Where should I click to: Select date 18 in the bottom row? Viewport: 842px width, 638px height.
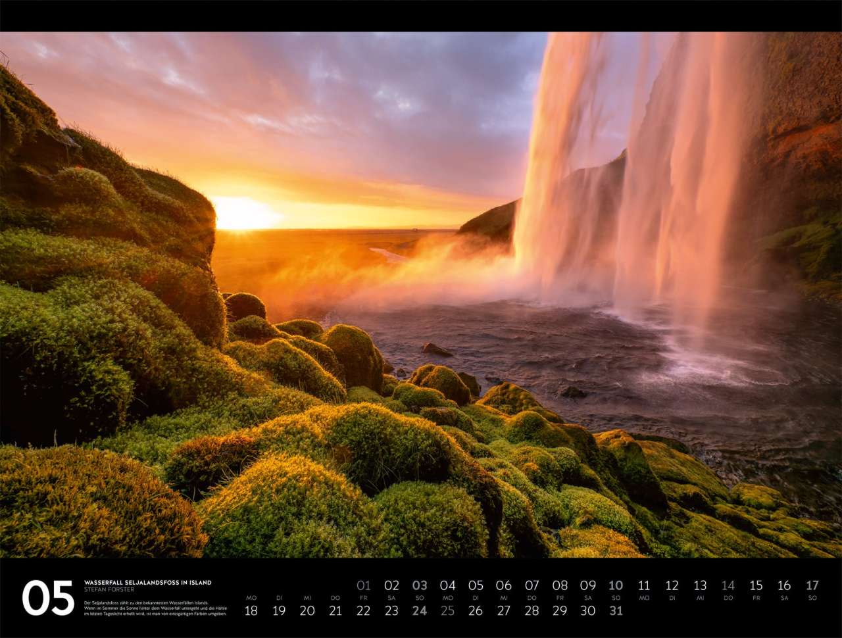(251, 610)
